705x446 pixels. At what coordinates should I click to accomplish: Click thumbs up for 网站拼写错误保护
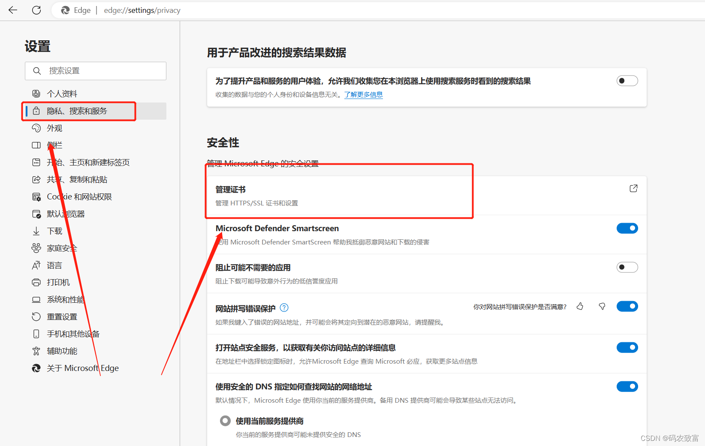click(580, 306)
